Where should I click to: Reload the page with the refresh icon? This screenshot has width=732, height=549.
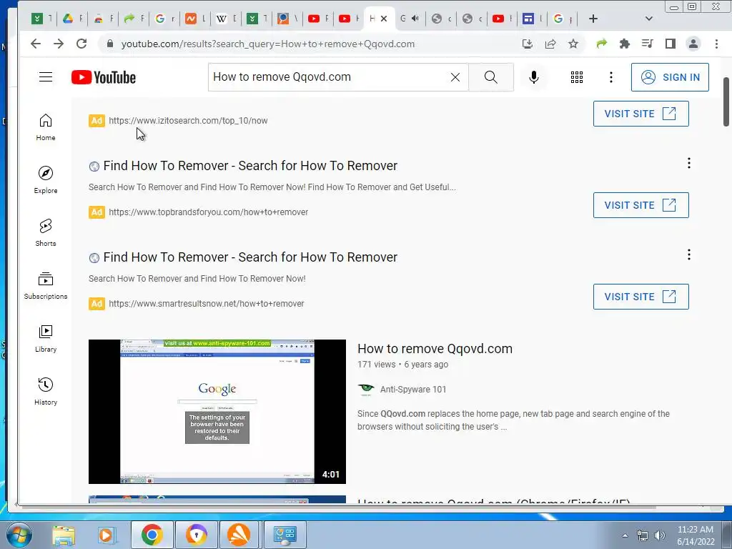tap(81, 44)
